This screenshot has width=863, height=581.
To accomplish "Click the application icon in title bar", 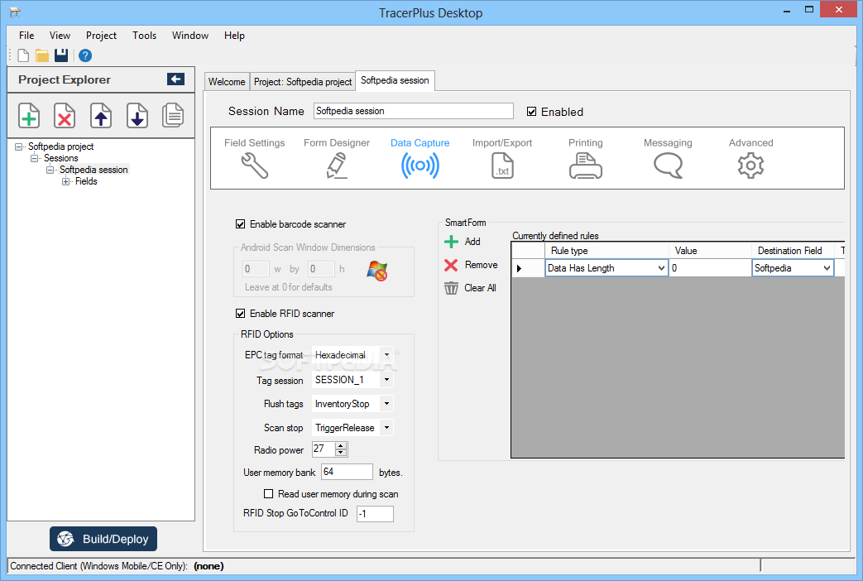I will (x=15, y=12).
